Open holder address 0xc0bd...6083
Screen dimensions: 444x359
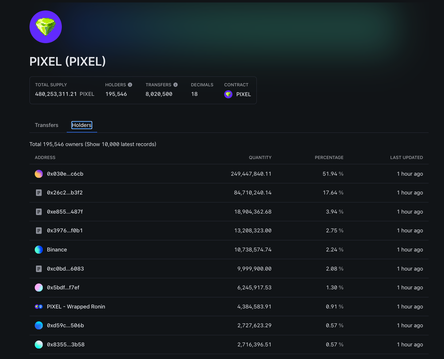[65, 269]
